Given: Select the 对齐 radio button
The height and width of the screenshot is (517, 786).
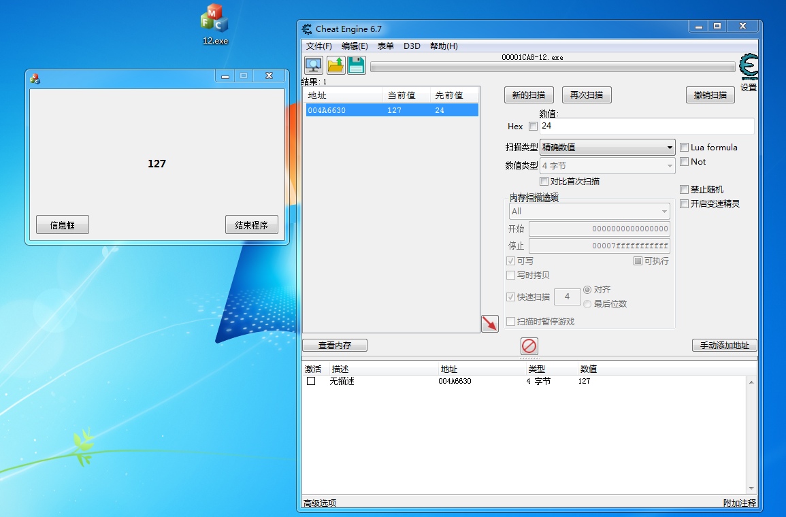Looking at the screenshot, I should pos(587,290).
